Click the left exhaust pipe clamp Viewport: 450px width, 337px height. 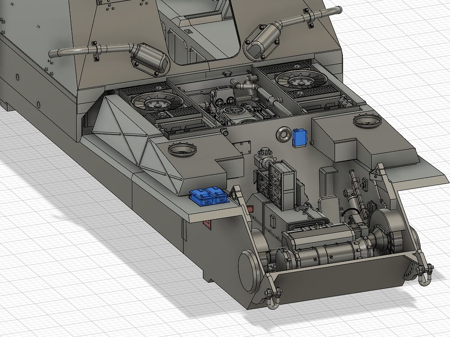95,52
